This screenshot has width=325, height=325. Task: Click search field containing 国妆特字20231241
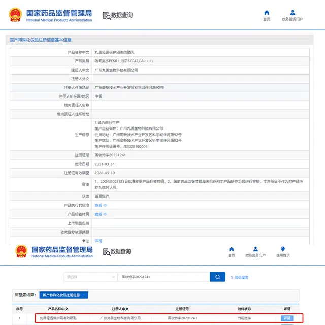[162, 277]
